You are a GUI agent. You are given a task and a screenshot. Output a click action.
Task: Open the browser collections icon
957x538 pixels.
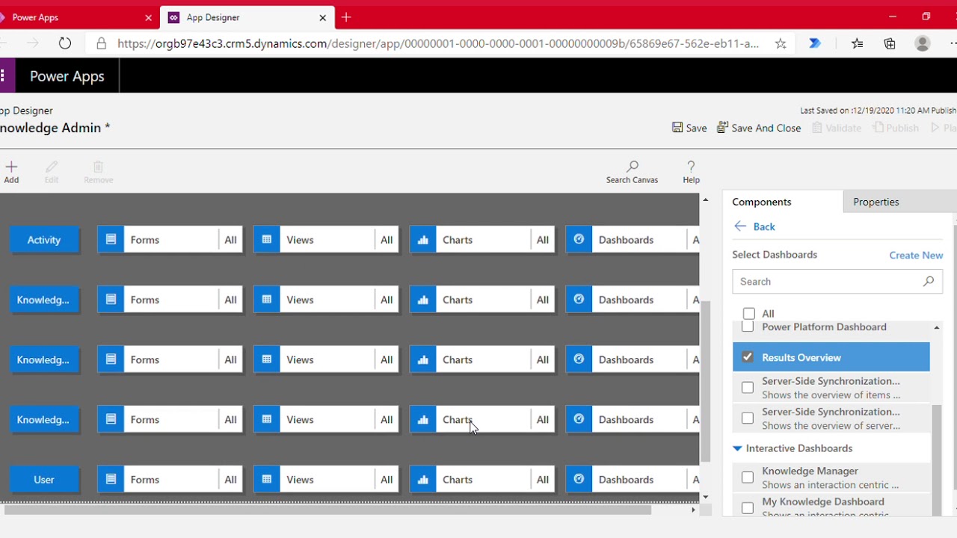[x=890, y=43]
